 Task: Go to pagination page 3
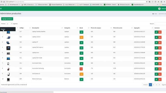pyautogui.click(x=156, y=85)
